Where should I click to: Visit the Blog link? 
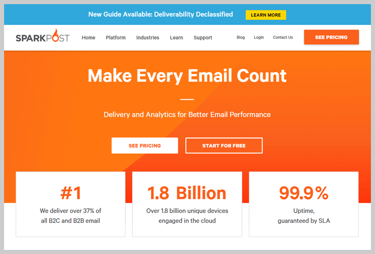[x=241, y=37]
